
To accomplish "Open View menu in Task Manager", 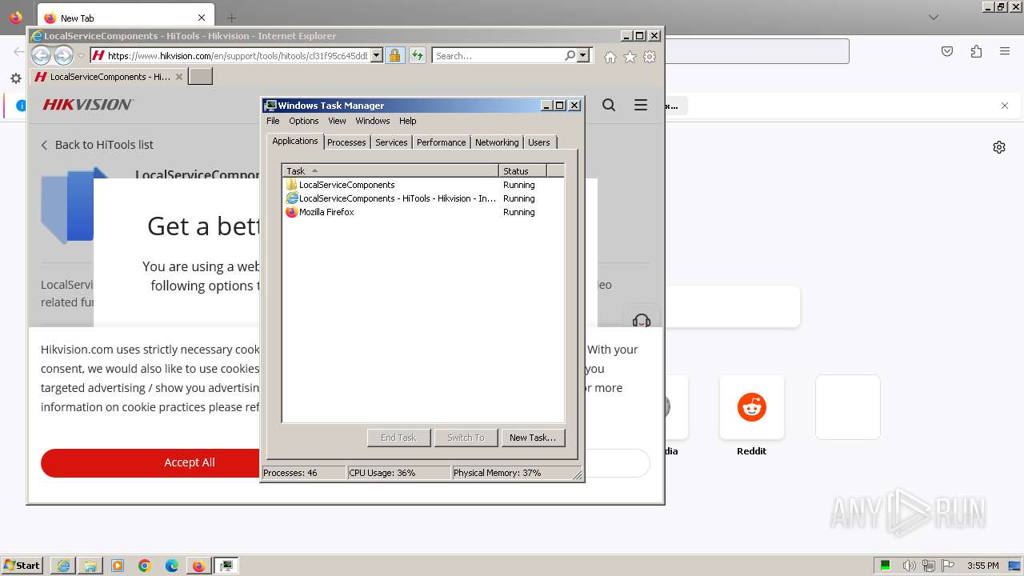I will coord(337,121).
